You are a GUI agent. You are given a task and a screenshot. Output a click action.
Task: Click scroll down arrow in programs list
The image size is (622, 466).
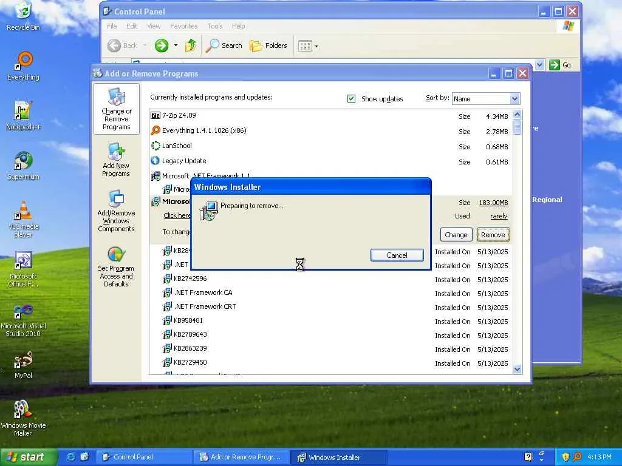pos(517,370)
